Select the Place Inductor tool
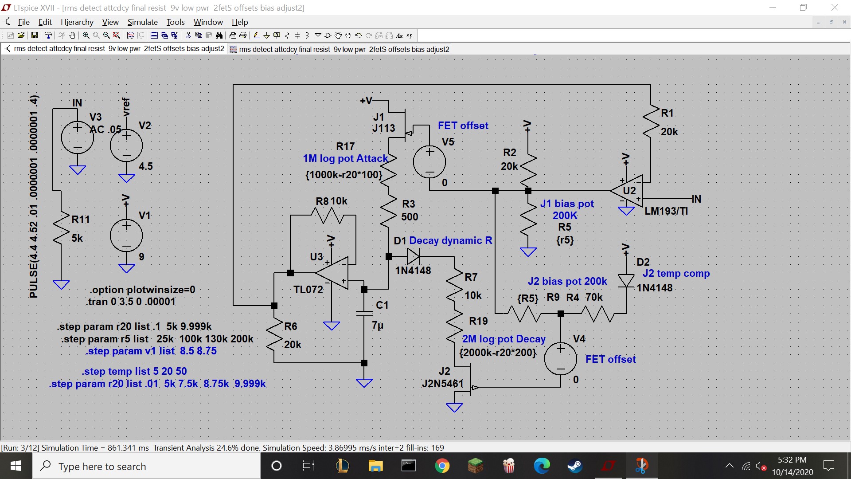 tap(307, 35)
